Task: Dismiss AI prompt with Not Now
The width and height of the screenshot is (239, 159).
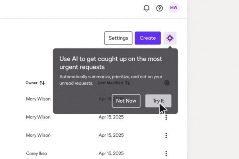Action: (126, 101)
